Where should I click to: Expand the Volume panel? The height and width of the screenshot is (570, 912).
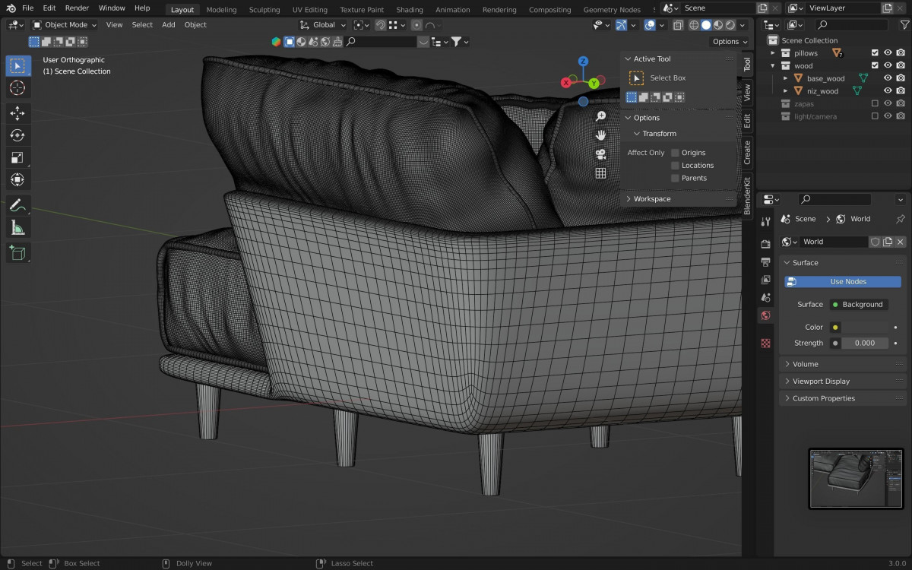(x=806, y=364)
